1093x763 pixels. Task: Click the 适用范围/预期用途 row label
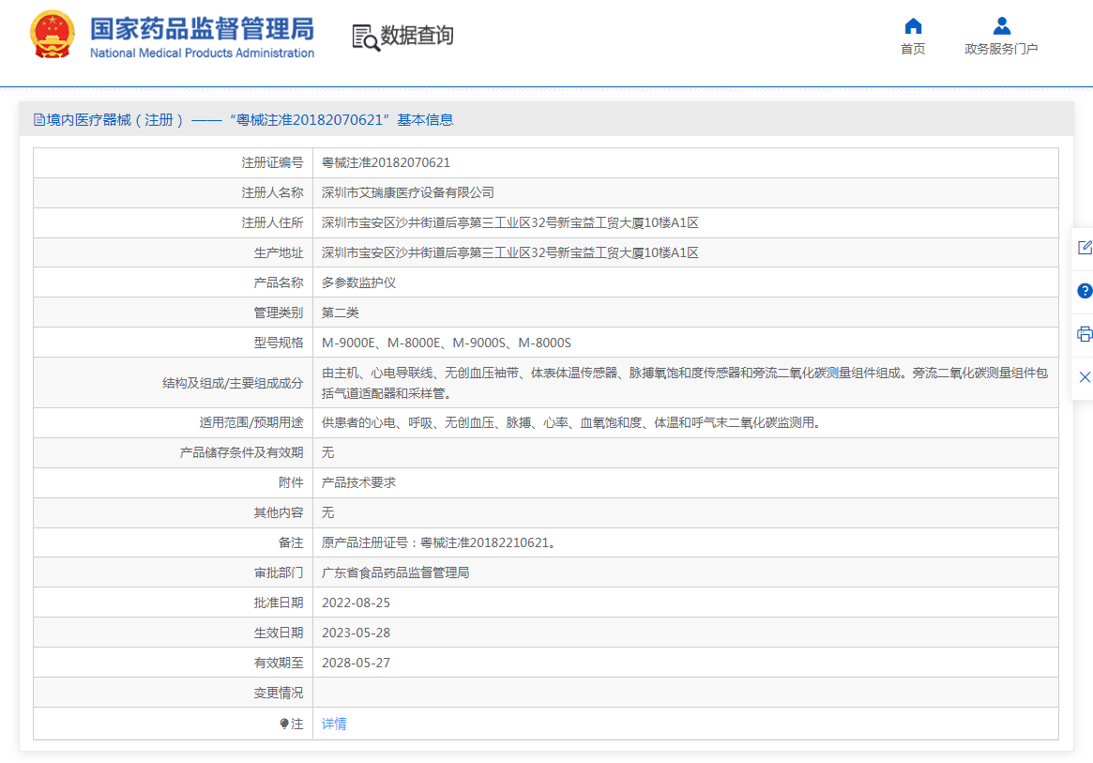point(250,422)
